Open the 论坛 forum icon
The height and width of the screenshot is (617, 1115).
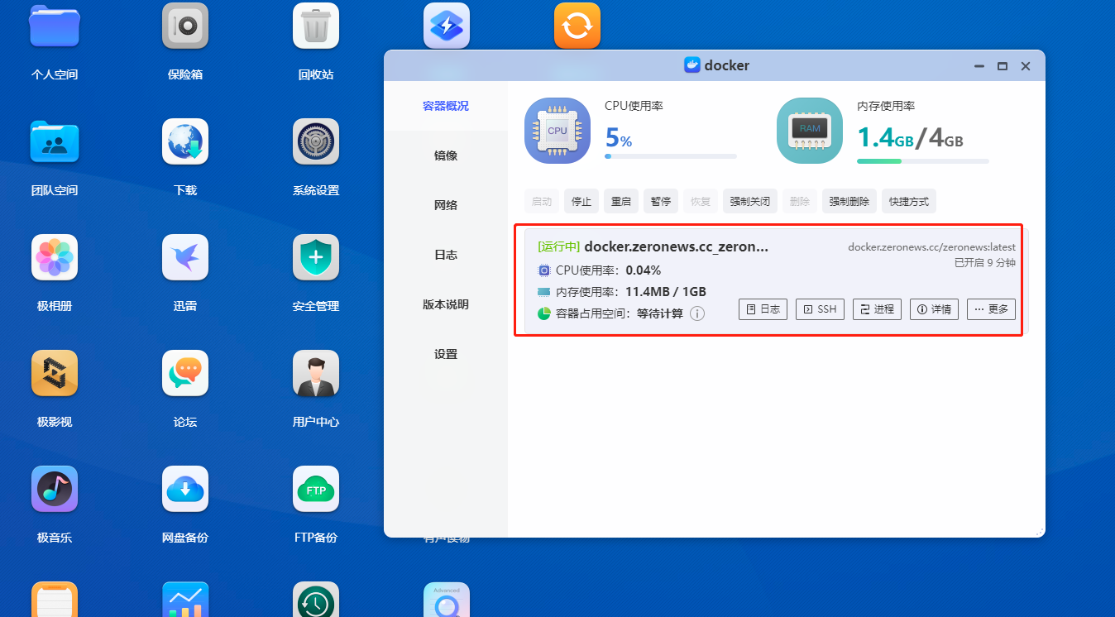tap(185, 373)
